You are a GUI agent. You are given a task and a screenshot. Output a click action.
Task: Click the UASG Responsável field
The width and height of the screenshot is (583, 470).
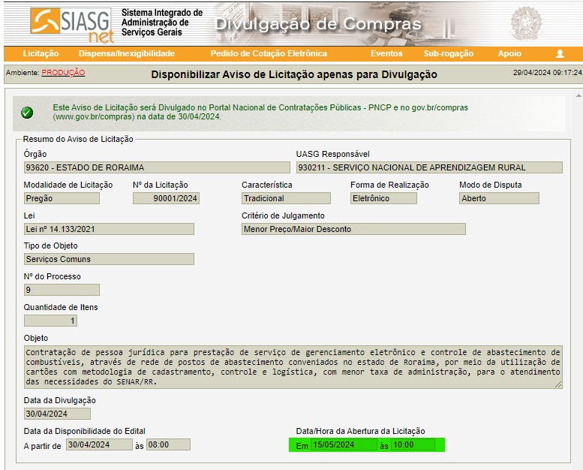tap(429, 167)
